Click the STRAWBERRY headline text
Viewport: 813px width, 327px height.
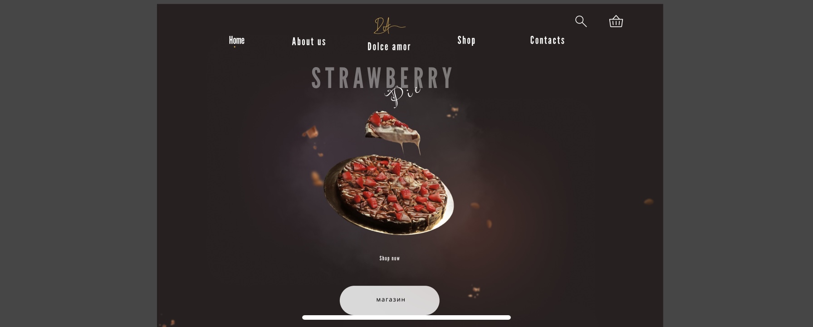pos(382,78)
